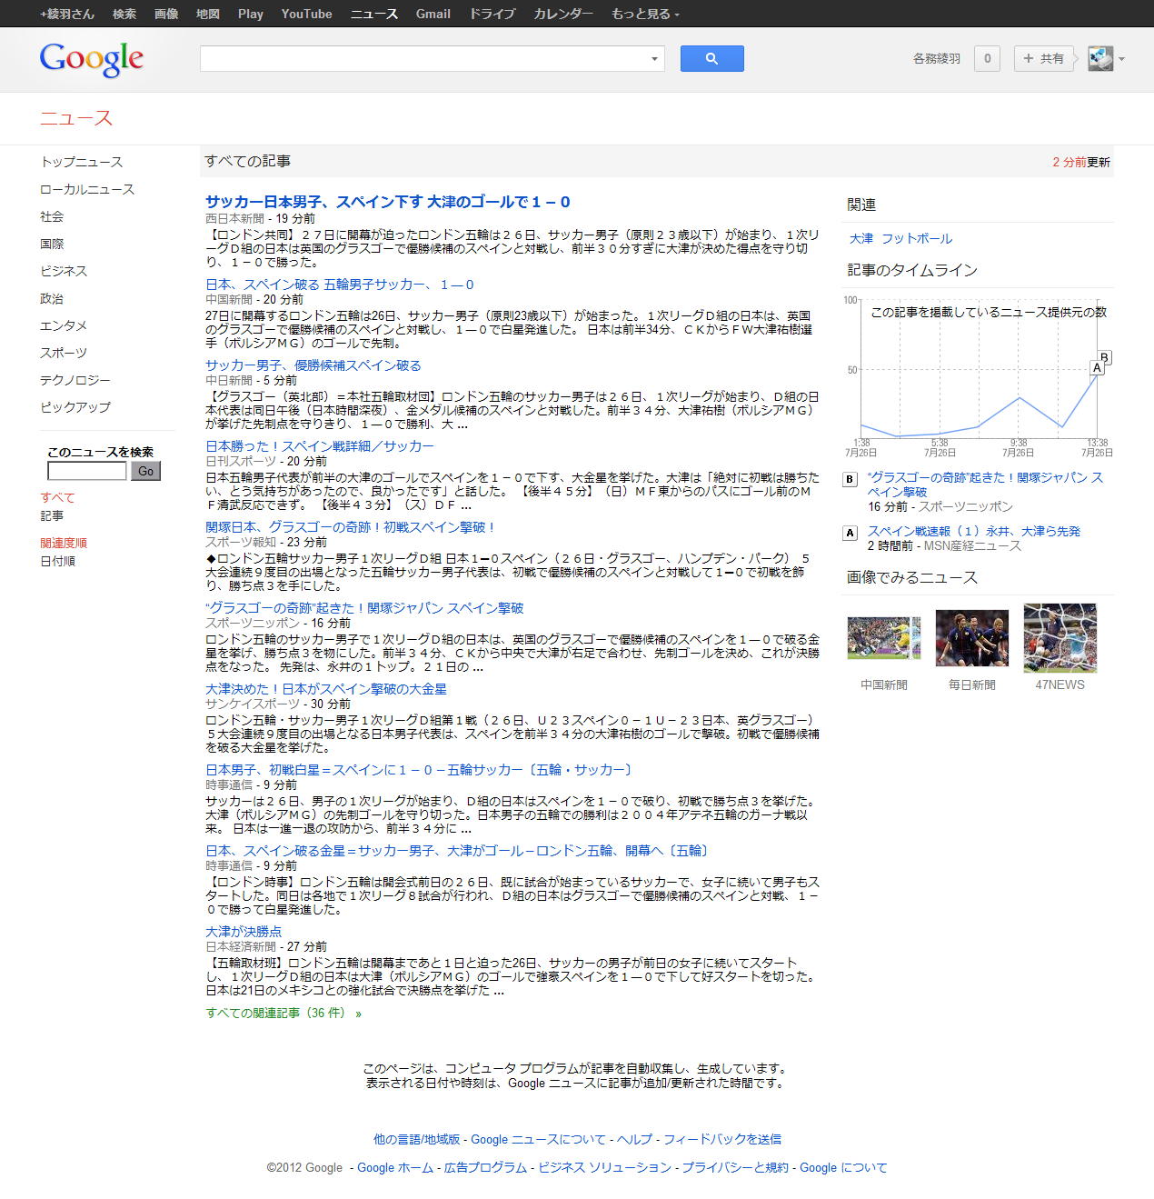Open 他の言語/地域版 footer link
Image resolution: width=1154 pixels, height=1199 pixels.
pyautogui.click(x=417, y=1139)
